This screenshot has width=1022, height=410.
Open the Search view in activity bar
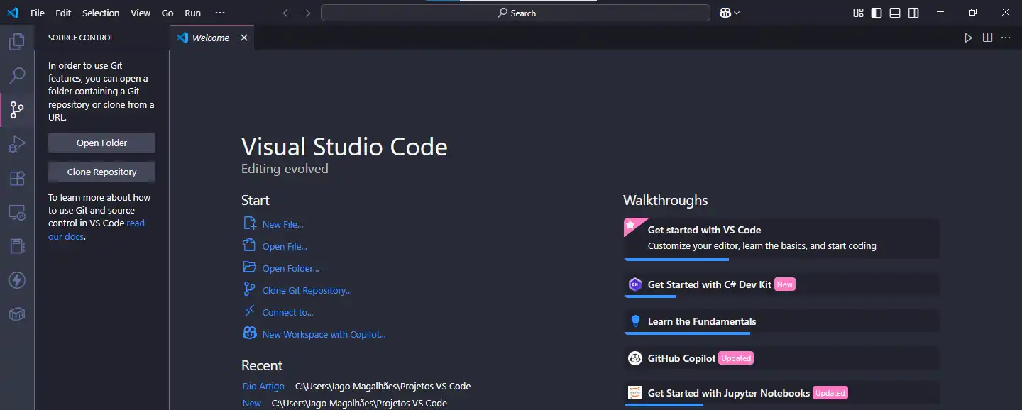pyautogui.click(x=16, y=76)
